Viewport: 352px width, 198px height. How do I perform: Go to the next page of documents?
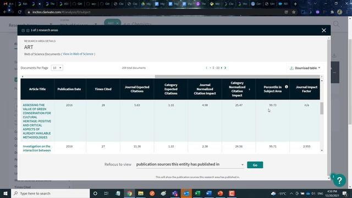222,68
